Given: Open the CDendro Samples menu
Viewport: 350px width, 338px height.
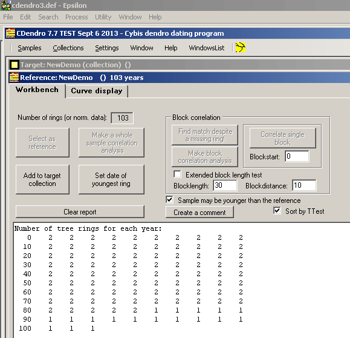Looking at the screenshot, I should tap(30, 48).
